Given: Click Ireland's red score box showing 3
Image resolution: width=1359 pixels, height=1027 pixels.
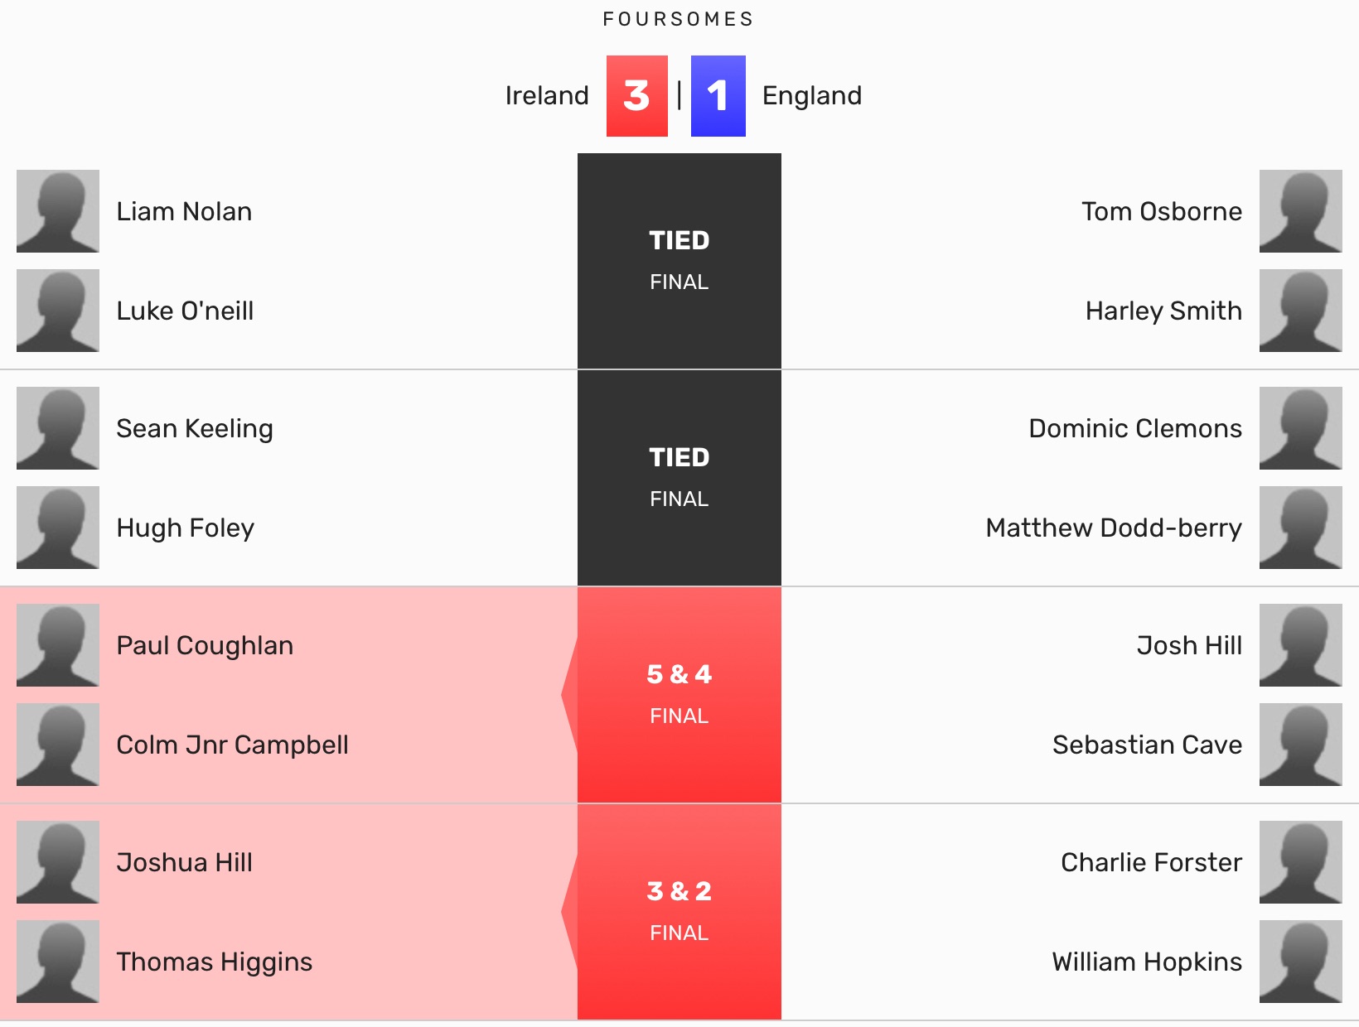Looking at the screenshot, I should click(636, 96).
